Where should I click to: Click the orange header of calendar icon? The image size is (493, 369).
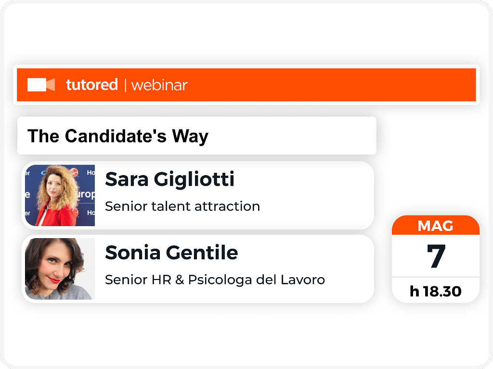[436, 225]
